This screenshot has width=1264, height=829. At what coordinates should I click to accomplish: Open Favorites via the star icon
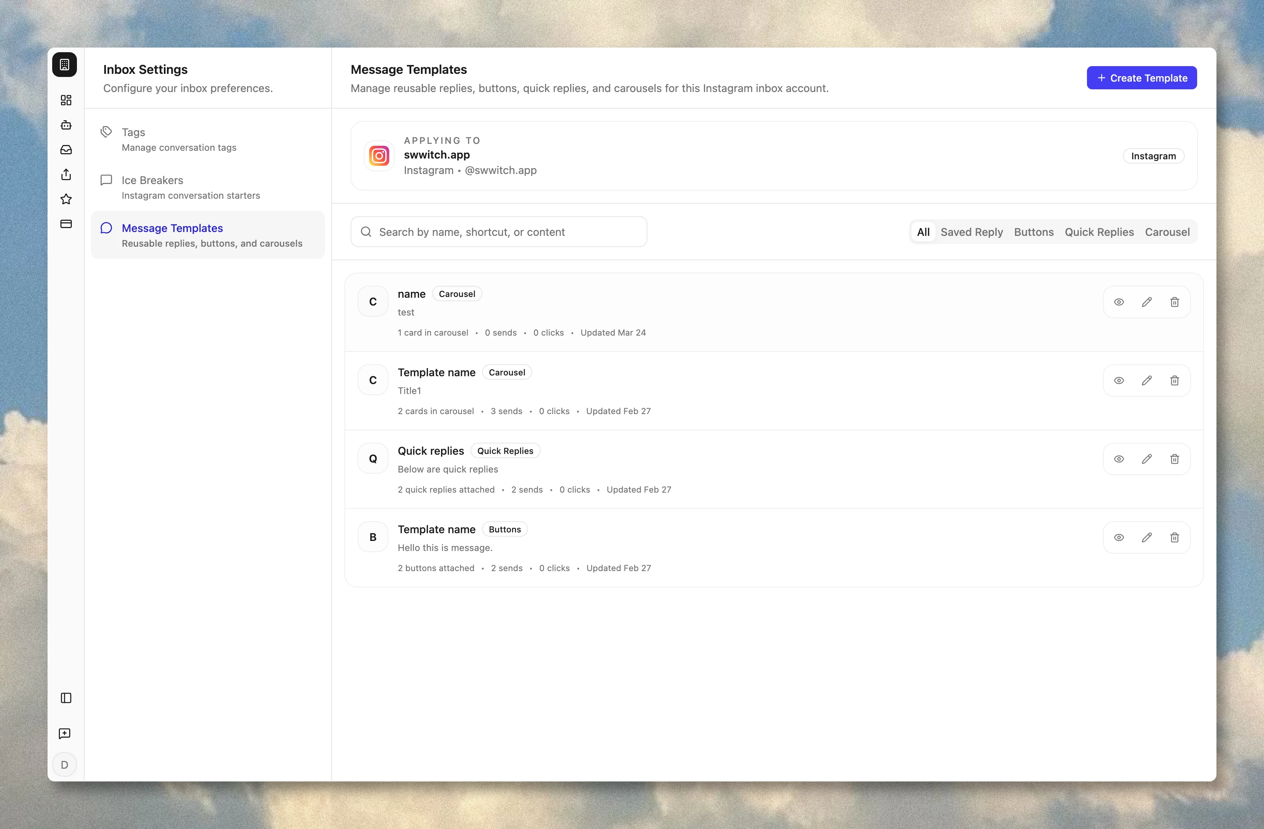tap(66, 199)
